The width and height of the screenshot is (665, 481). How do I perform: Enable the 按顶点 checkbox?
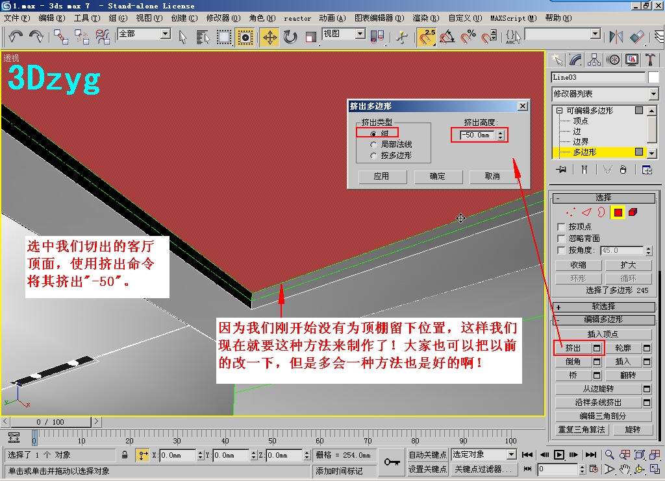tap(561, 227)
